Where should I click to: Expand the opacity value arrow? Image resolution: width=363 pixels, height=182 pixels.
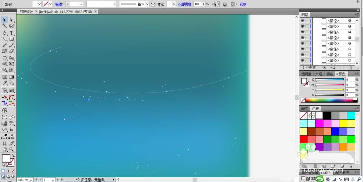tap(204, 4)
